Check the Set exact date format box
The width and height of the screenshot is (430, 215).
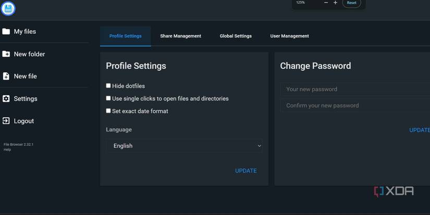tap(108, 111)
